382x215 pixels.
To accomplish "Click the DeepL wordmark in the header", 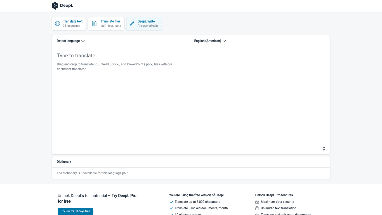I will pos(67,6).
